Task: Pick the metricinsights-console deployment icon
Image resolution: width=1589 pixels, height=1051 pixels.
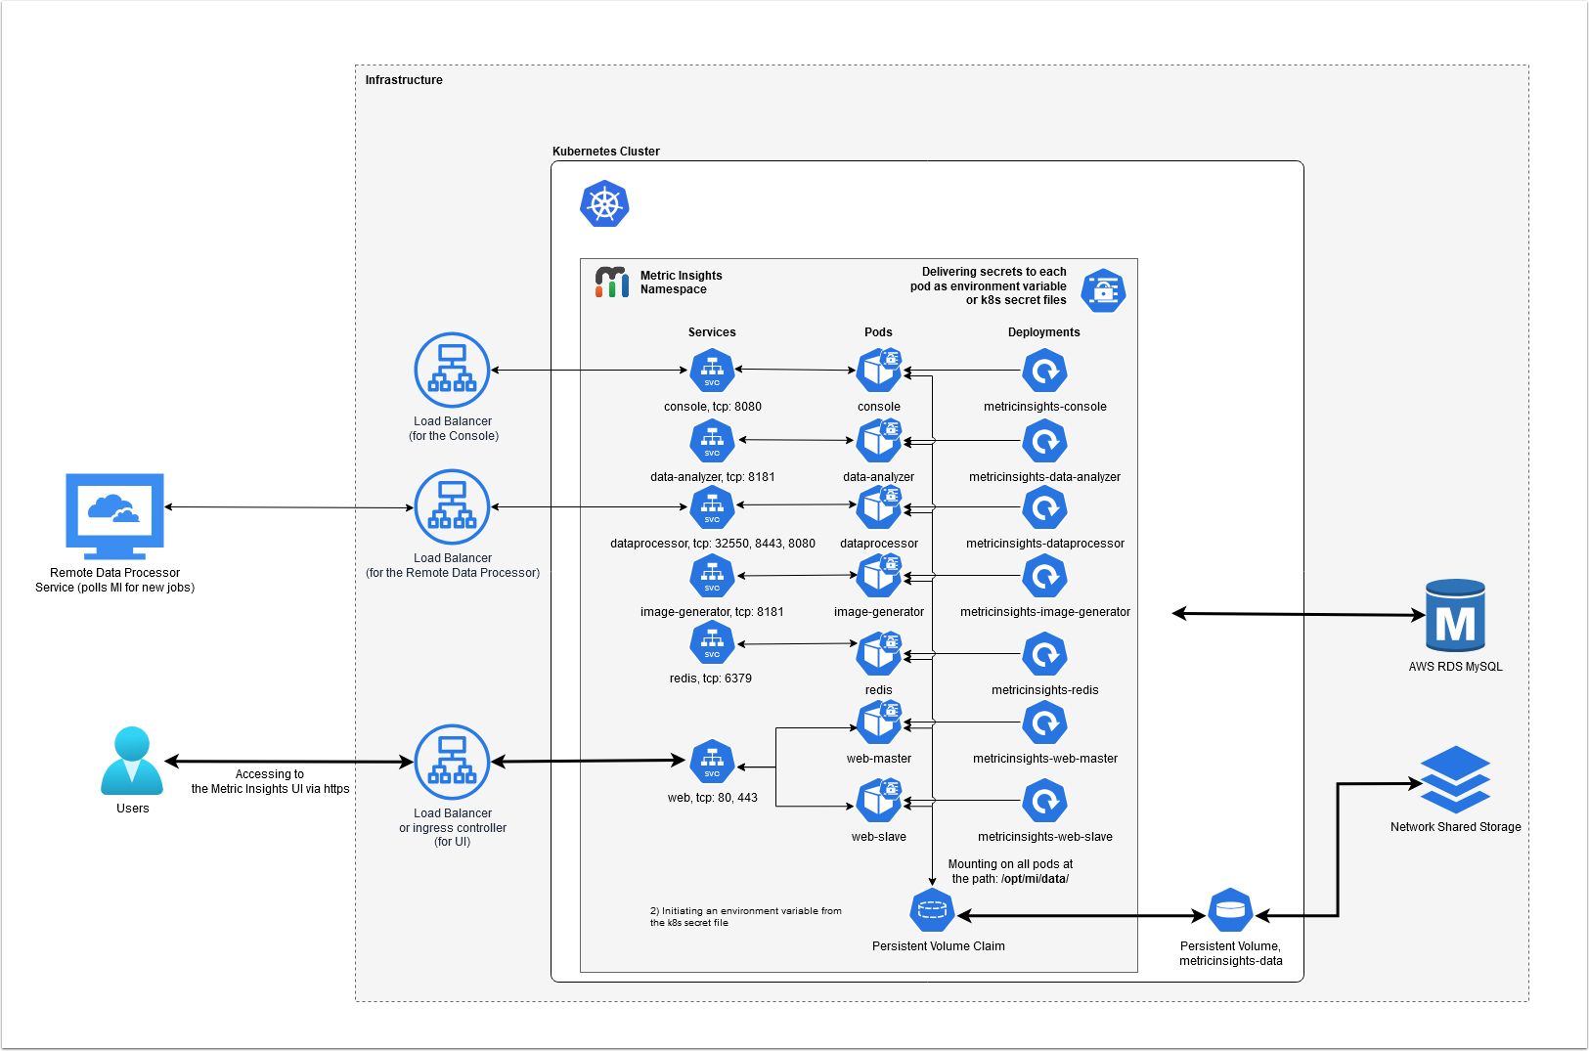Action: (1044, 371)
